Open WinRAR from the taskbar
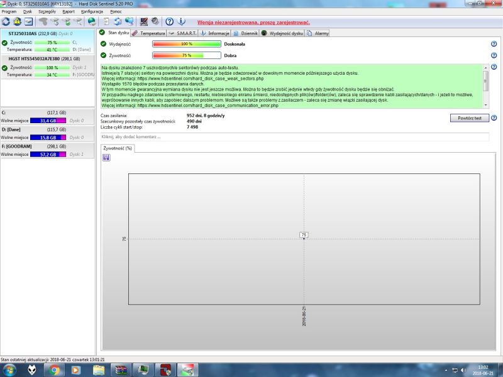503x377 pixels. tap(121, 370)
